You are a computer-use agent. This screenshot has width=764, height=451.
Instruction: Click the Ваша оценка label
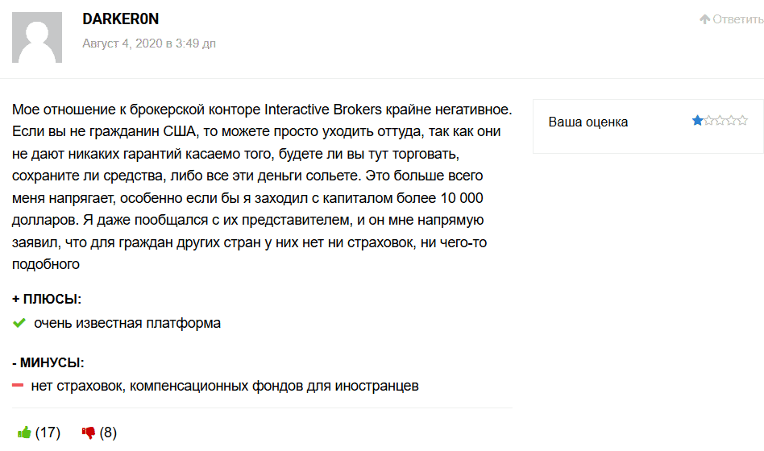click(x=588, y=122)
